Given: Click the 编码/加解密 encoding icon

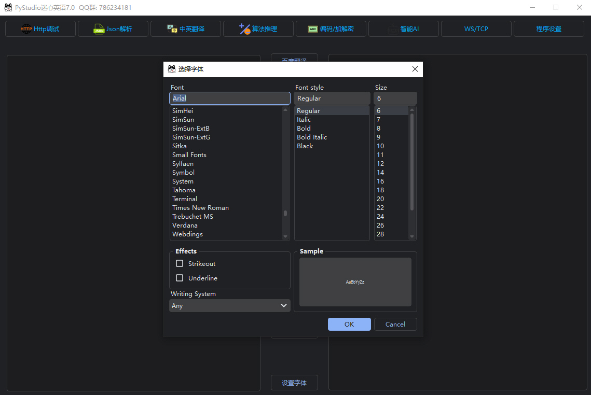Looking at the screenshot, I should [313, 29].
